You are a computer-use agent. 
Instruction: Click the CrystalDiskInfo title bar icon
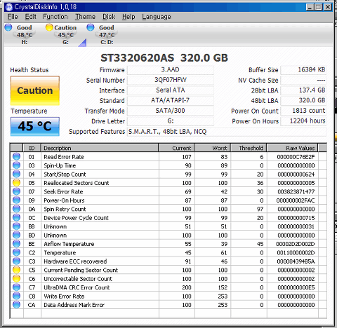[9, 7]
